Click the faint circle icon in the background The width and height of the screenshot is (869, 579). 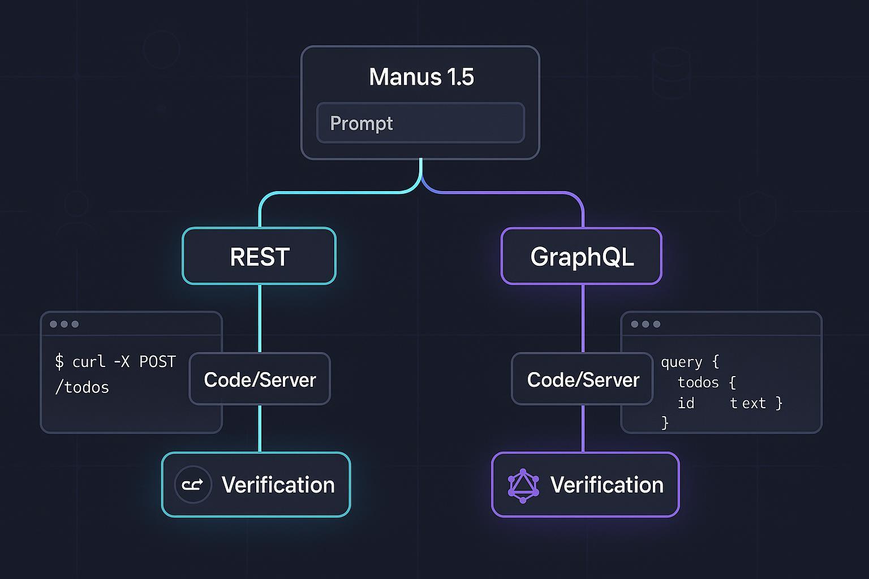161,50
